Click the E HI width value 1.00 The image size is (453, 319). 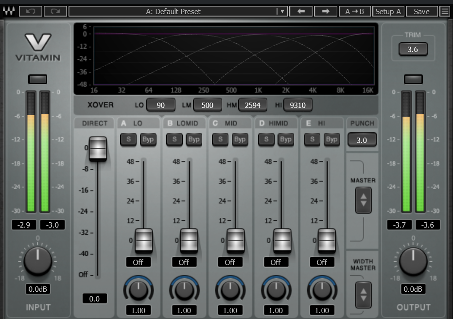pyautogui.click(x=322, y=310)
